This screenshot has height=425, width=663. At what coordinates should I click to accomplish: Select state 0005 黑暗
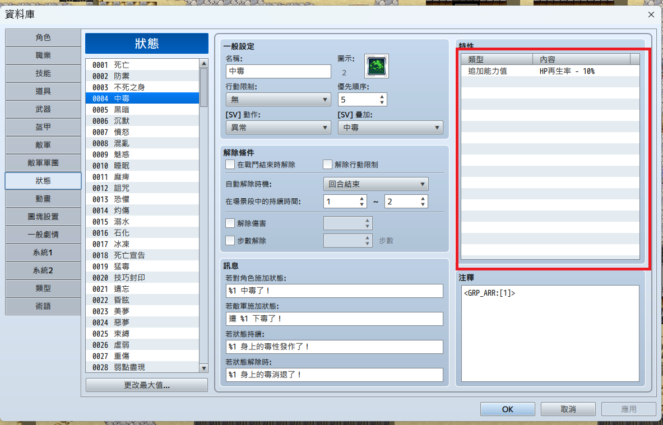[x=142, y=109]
